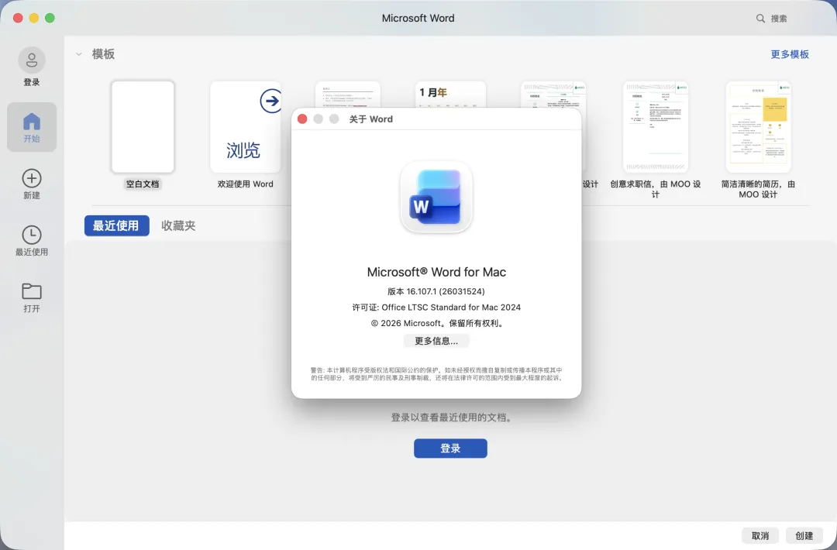Click the More Info (更多信息...) button
This screenshot has height=550, width=837.
[436, 341]
